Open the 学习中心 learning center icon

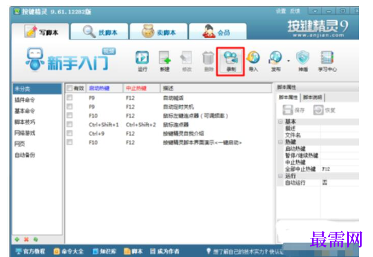[327, 61]
